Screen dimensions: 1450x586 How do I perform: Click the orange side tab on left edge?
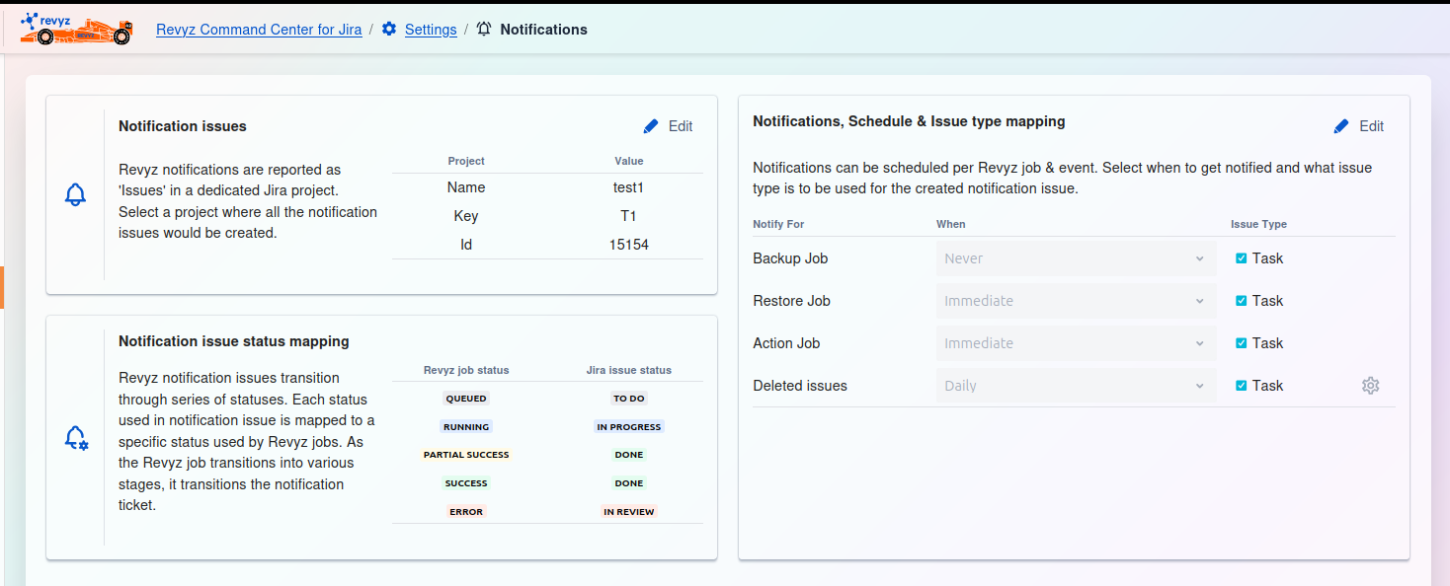(x=2, y=287)
